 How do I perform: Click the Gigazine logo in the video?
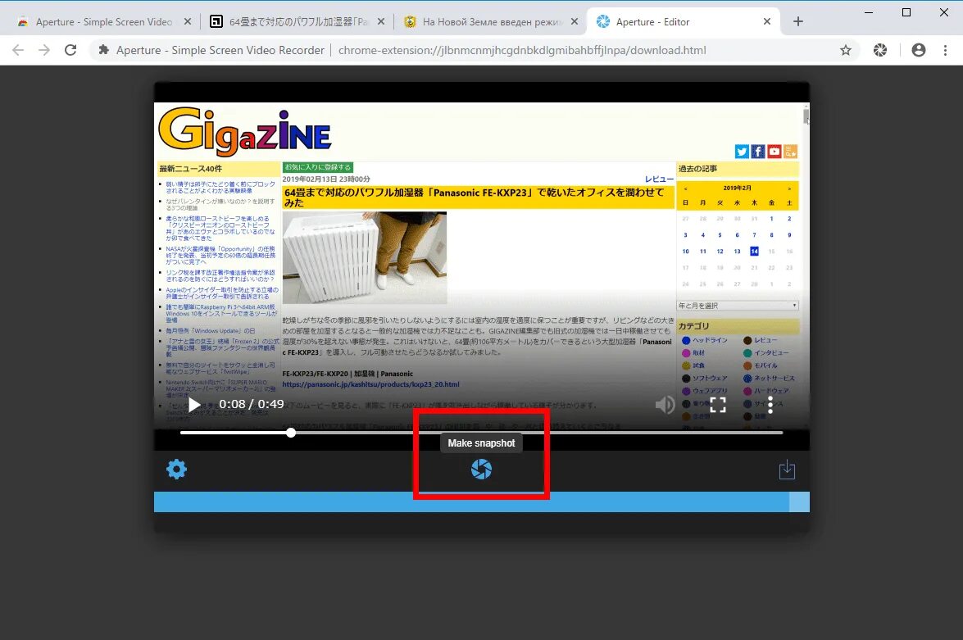245,131
